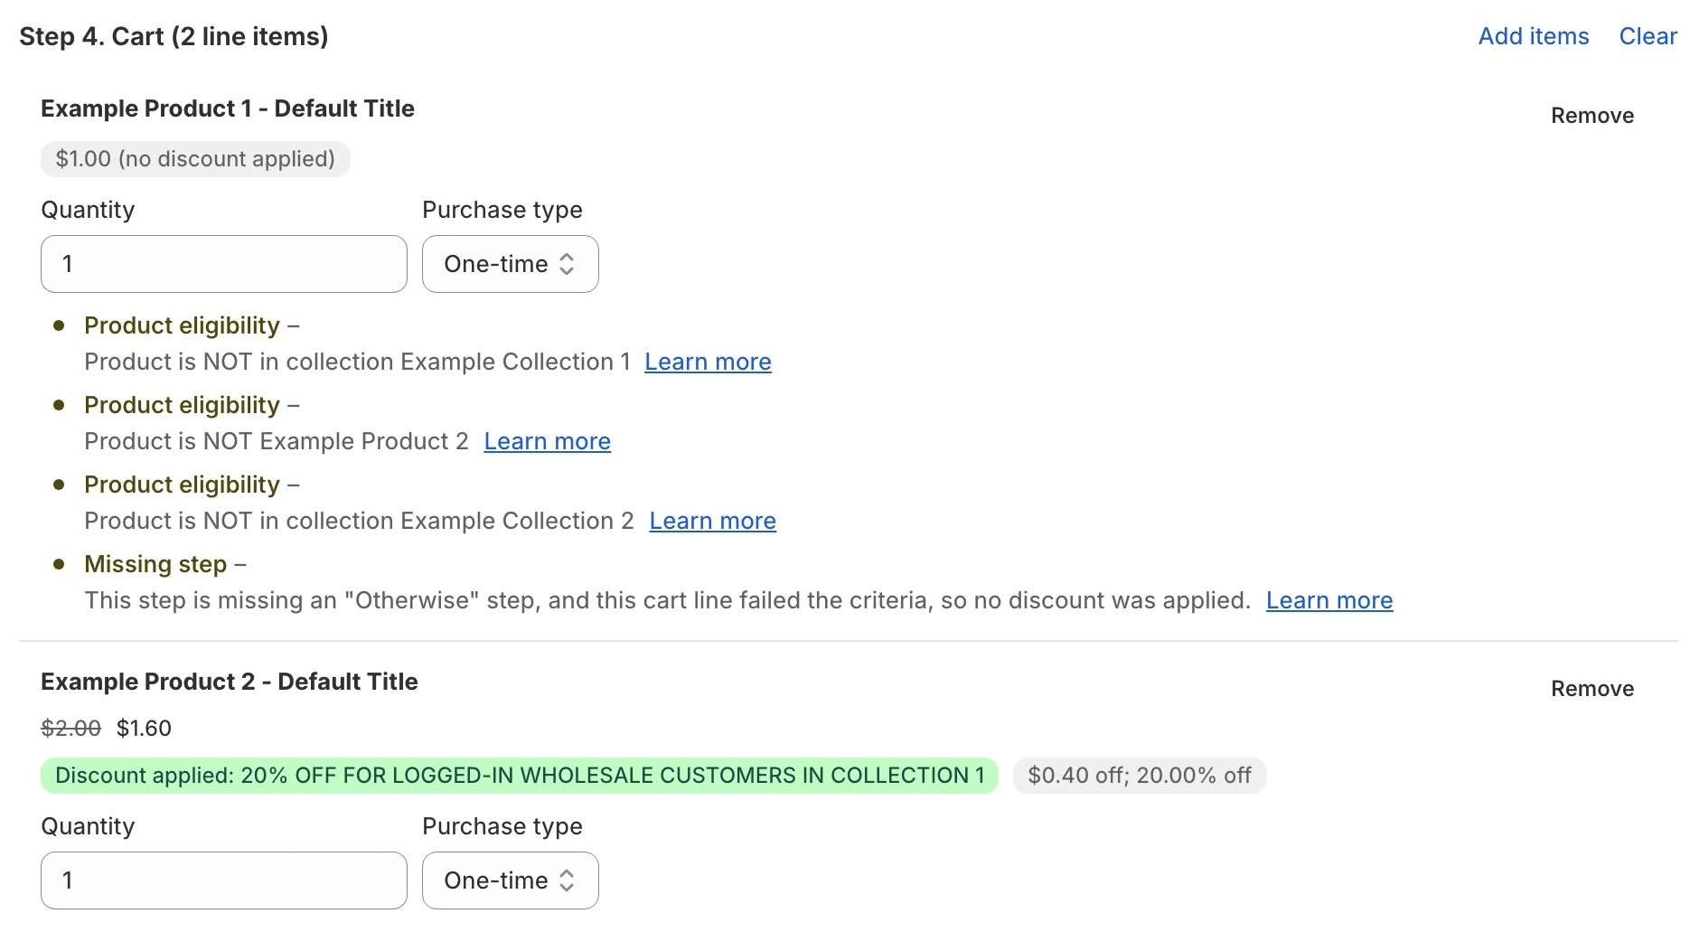The image size is (1699, 951).
Task: Open Learn more next to Example Collection 2 eligibility
Action: (712, 521)
